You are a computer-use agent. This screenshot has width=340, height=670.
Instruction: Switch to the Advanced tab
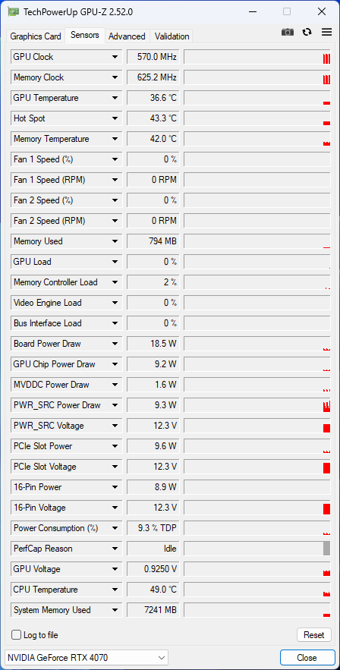coord(127,36)
